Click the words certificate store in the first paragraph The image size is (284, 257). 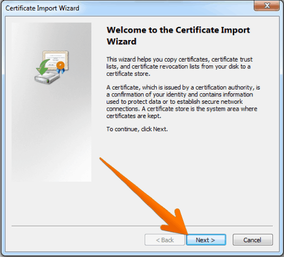coord(128,74)
